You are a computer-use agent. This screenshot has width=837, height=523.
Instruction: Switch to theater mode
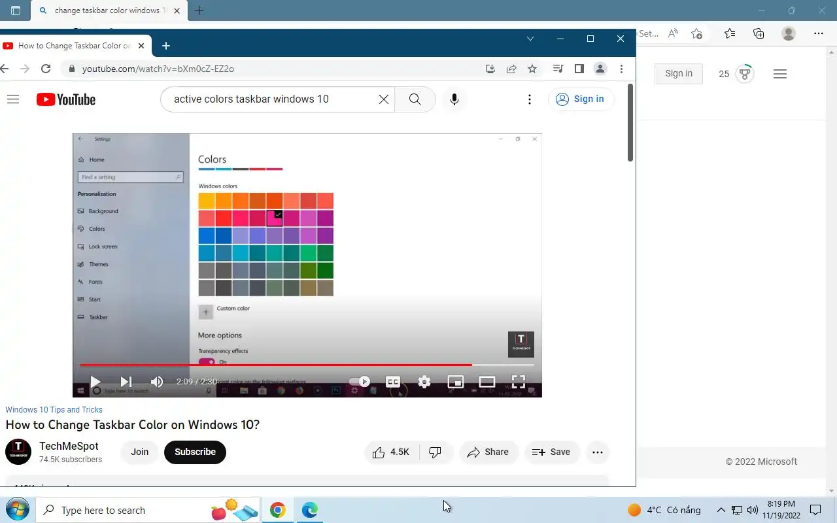487,382
